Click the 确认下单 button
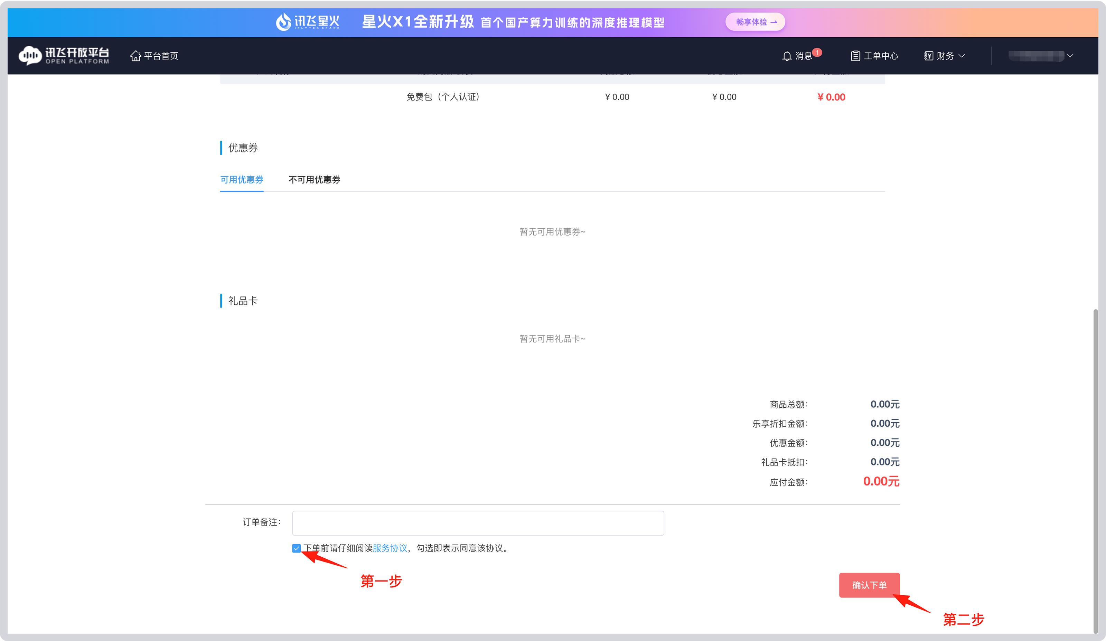This screenshot has height=642, width=1106. tap(870, 585)
